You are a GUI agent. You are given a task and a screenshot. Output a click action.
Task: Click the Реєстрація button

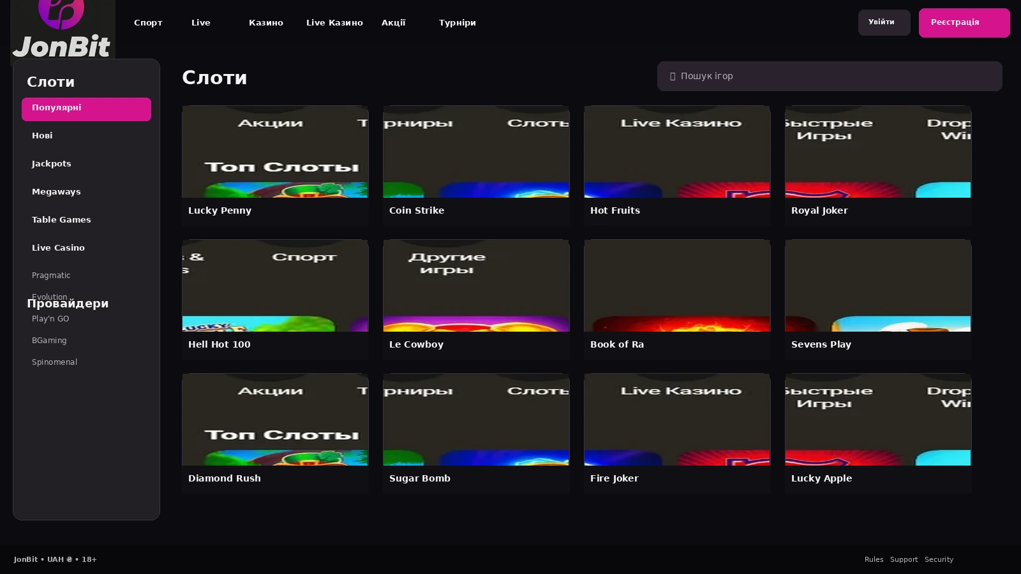[964, 23]
